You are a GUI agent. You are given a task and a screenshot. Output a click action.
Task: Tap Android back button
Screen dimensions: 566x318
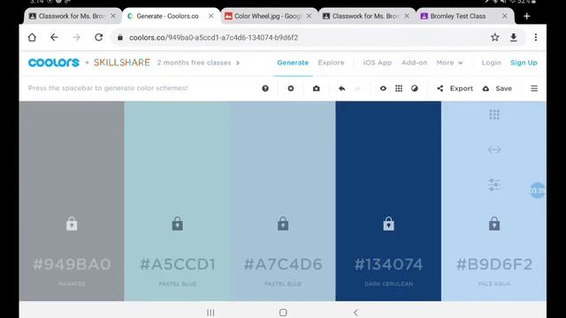point(356,312)
